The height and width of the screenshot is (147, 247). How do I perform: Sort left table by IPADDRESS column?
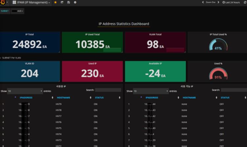tap(26, 97)
